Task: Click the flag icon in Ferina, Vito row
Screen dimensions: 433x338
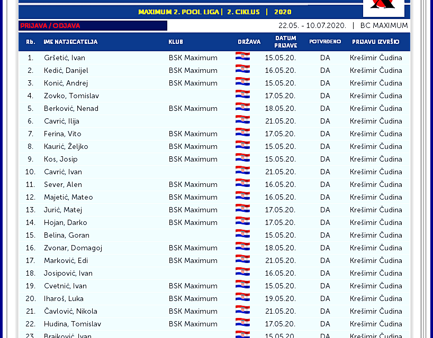Action: pyautogui.click(x=242, y=132)
